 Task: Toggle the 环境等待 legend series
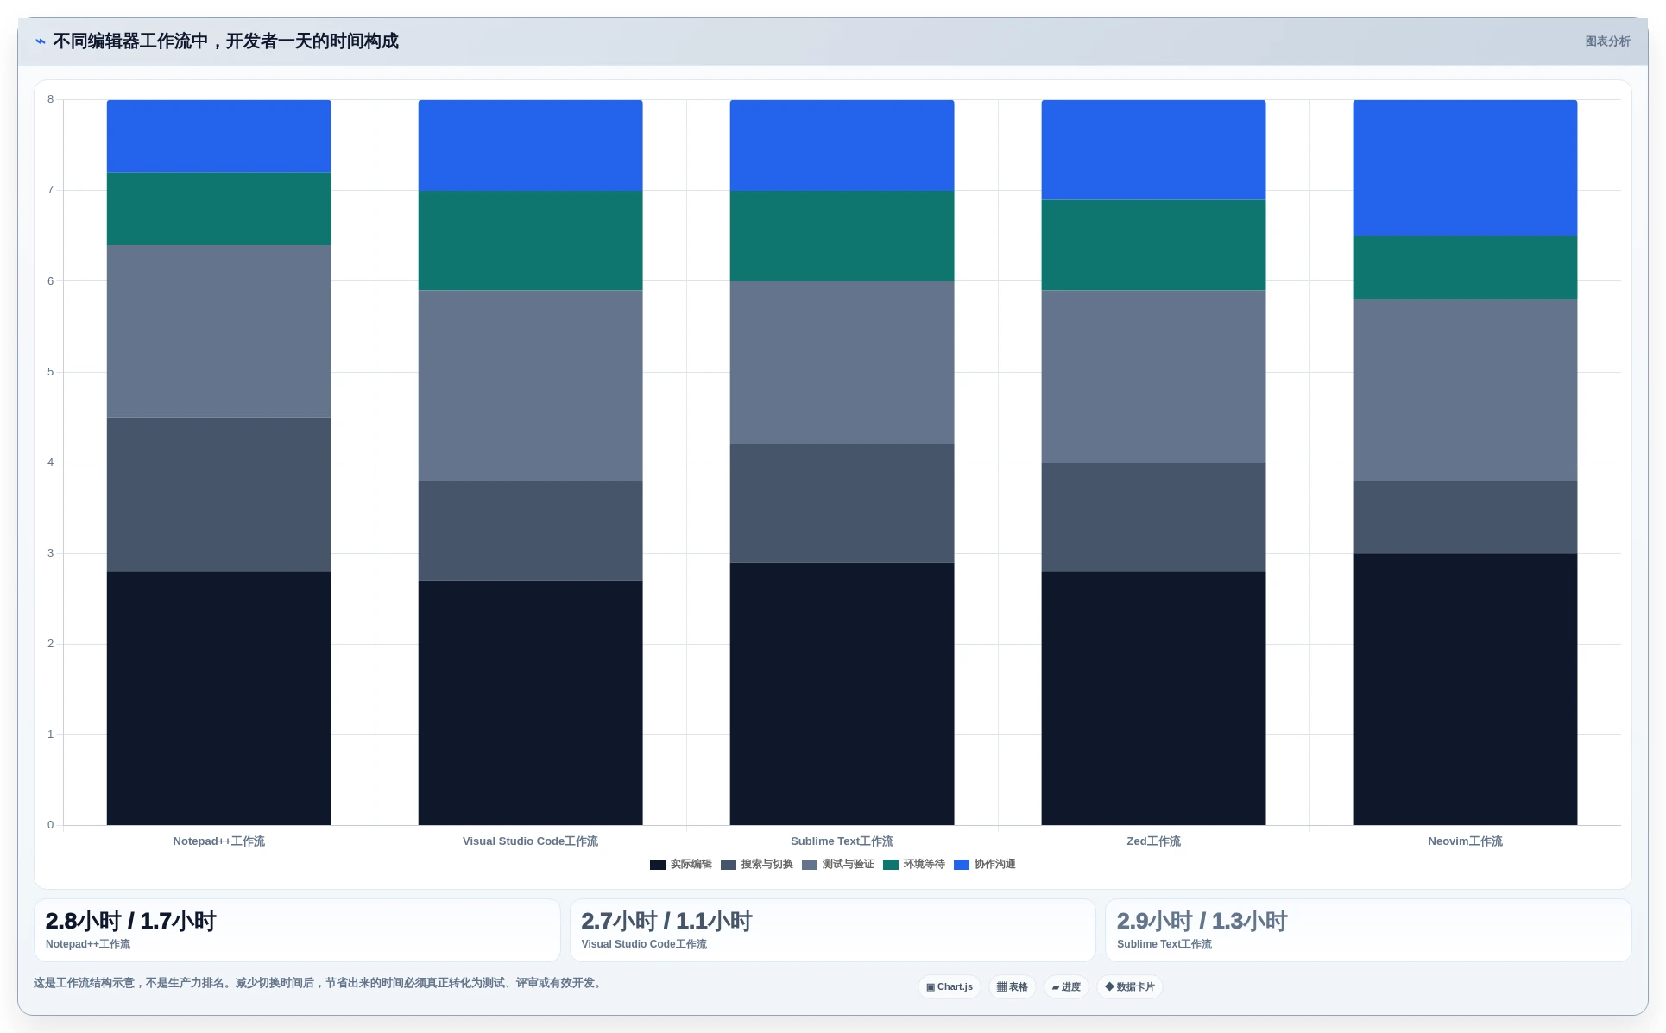(x=914, y=865)
